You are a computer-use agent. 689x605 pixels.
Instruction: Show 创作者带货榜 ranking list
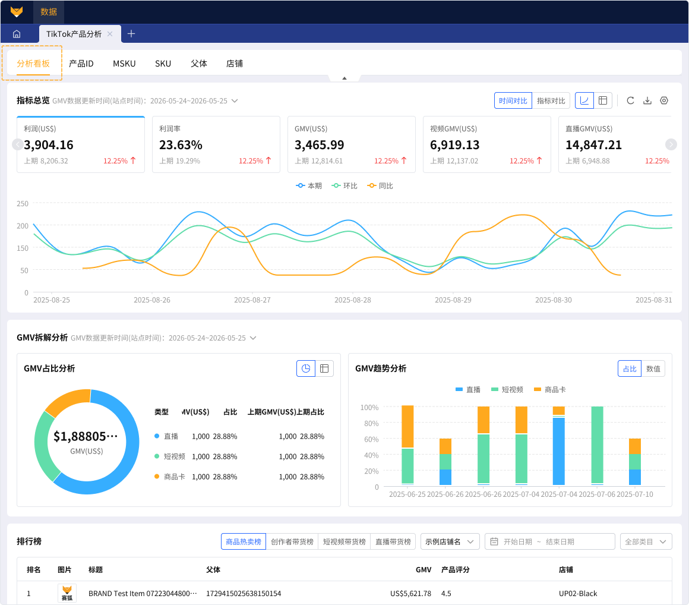coord(292,541)
